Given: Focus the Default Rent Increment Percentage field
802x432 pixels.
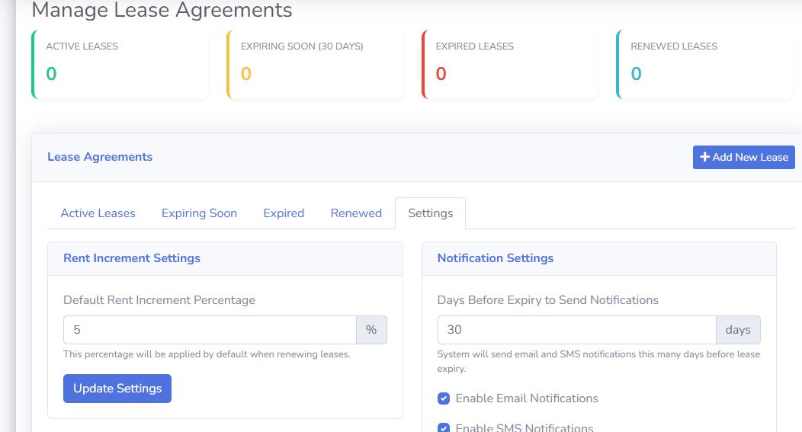Looking at the screenshot, I should [x=210, y=330].
